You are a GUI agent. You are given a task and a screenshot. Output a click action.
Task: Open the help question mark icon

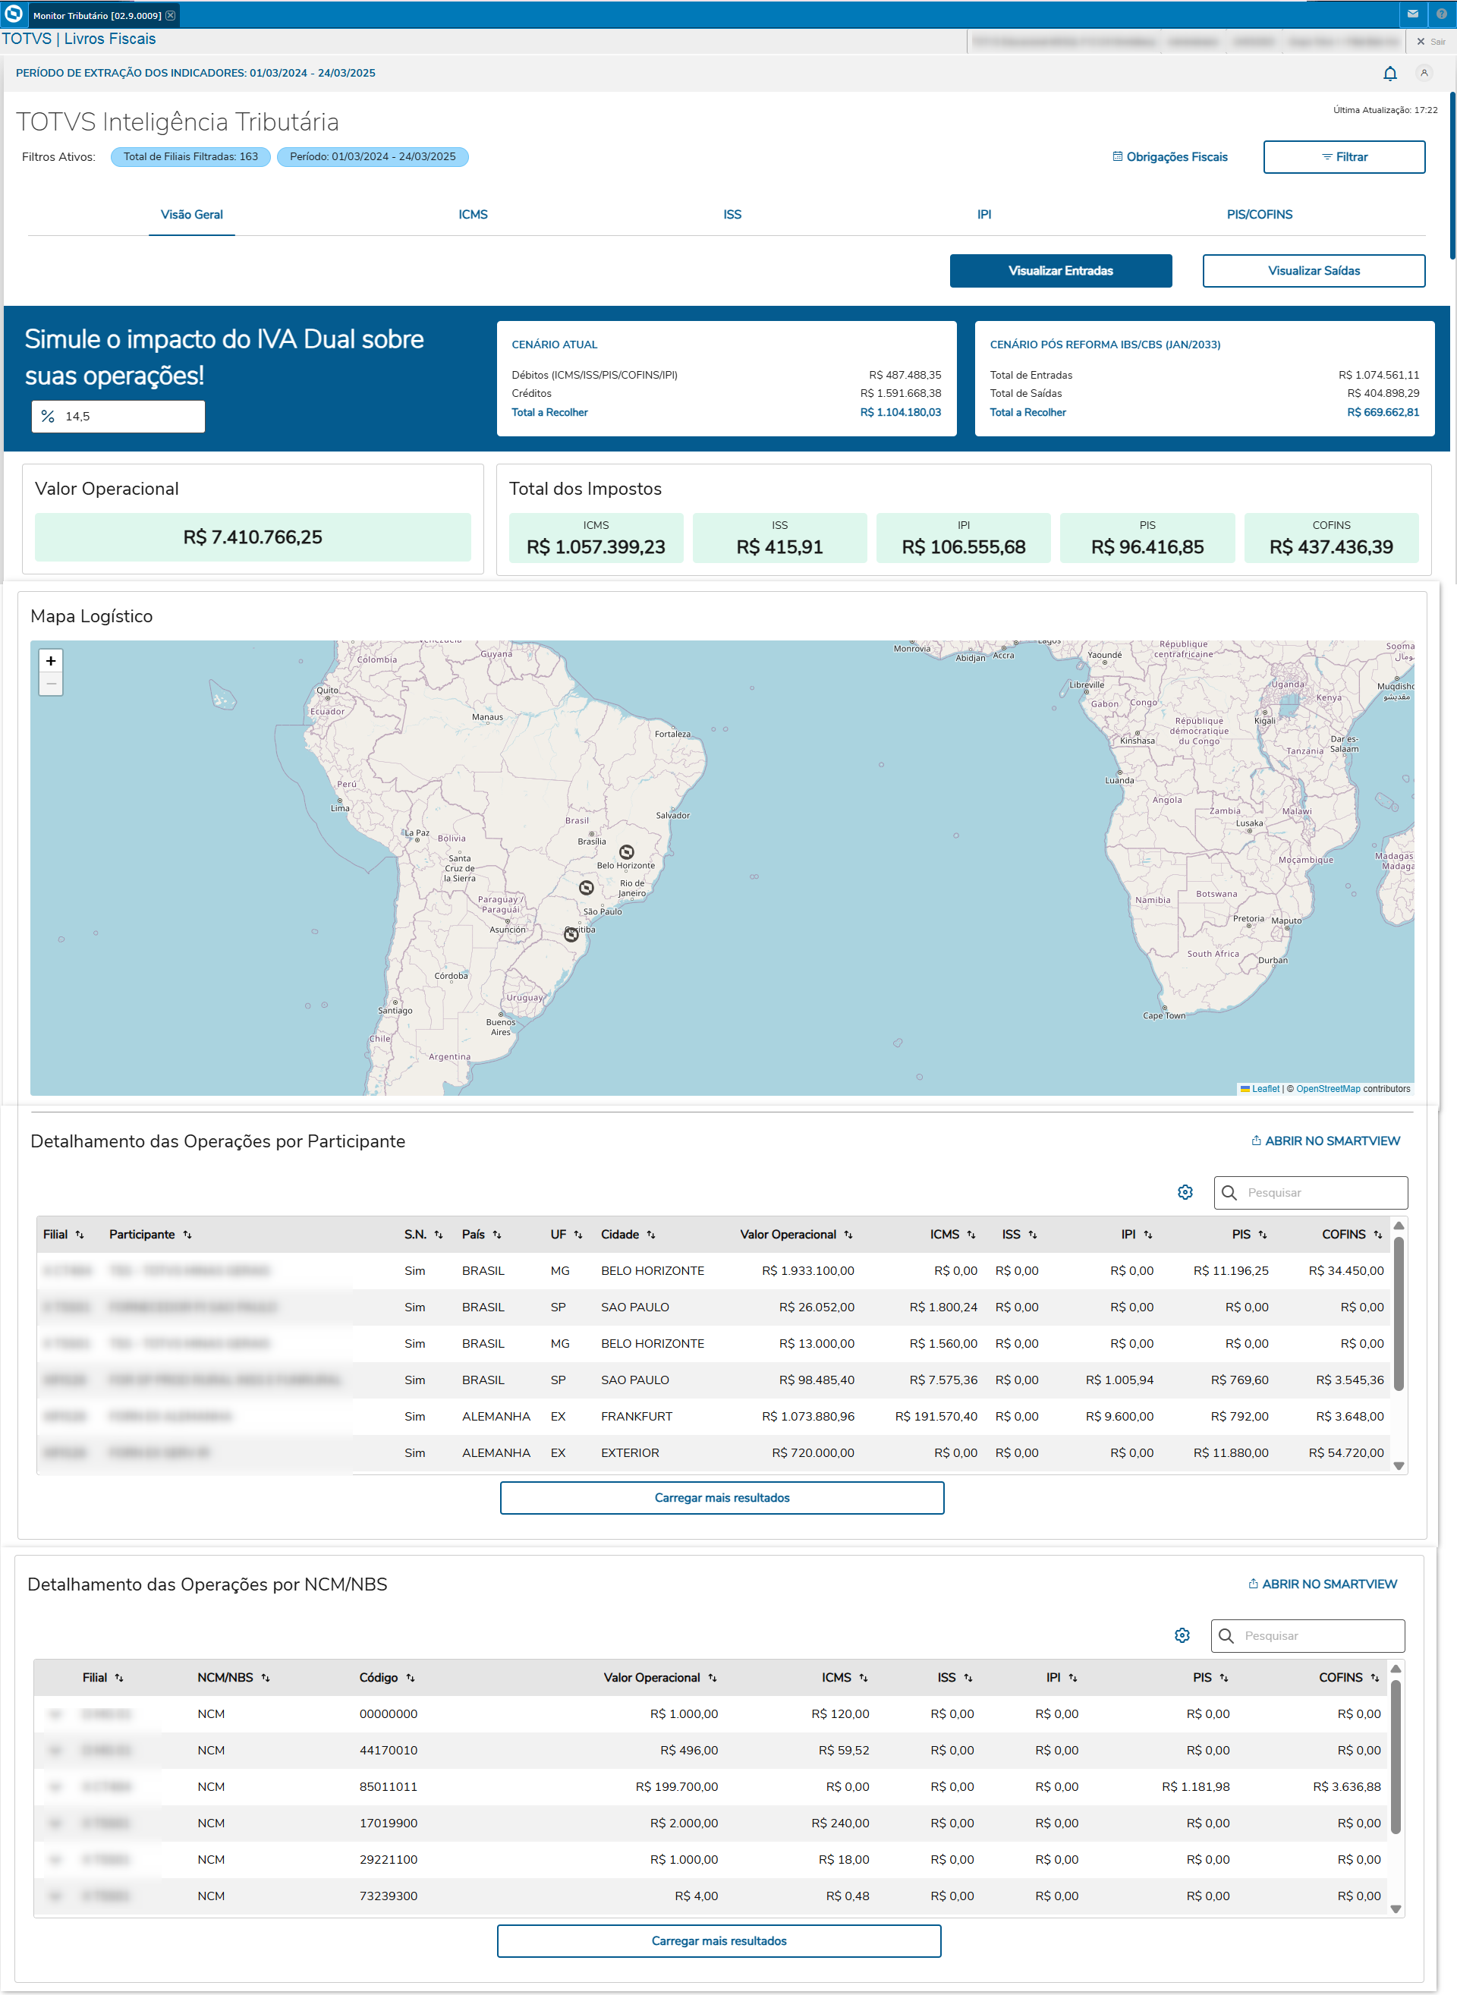(1441, 14)
